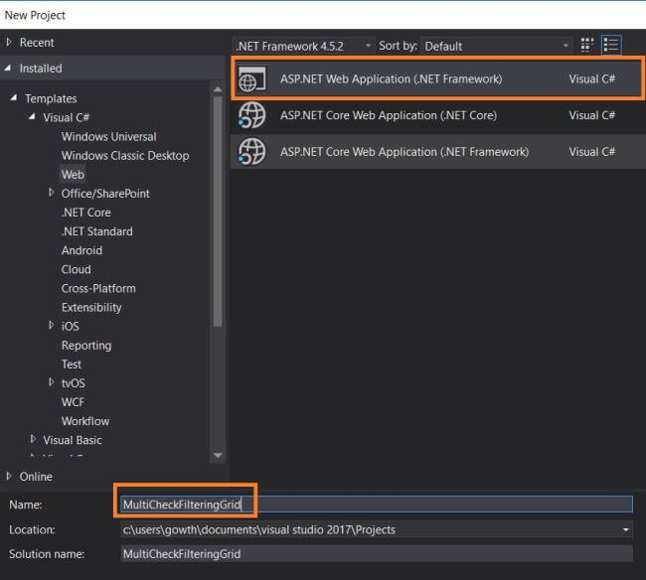The height and width of the screenshot is (580, 646).
Task: Select the Extensibility category
Action: click(x=91, y=308)
